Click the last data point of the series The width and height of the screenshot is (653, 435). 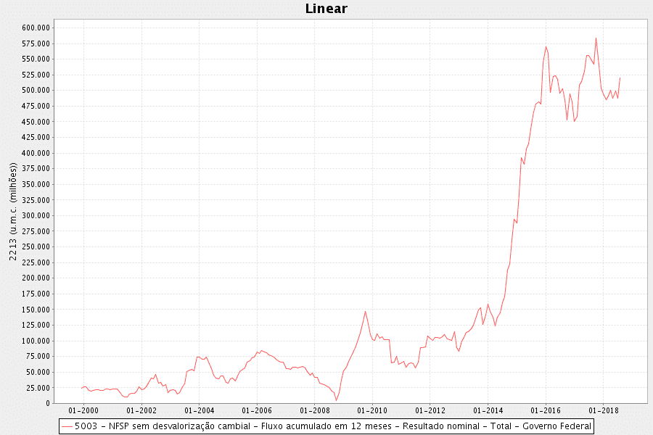click(620, 78)
